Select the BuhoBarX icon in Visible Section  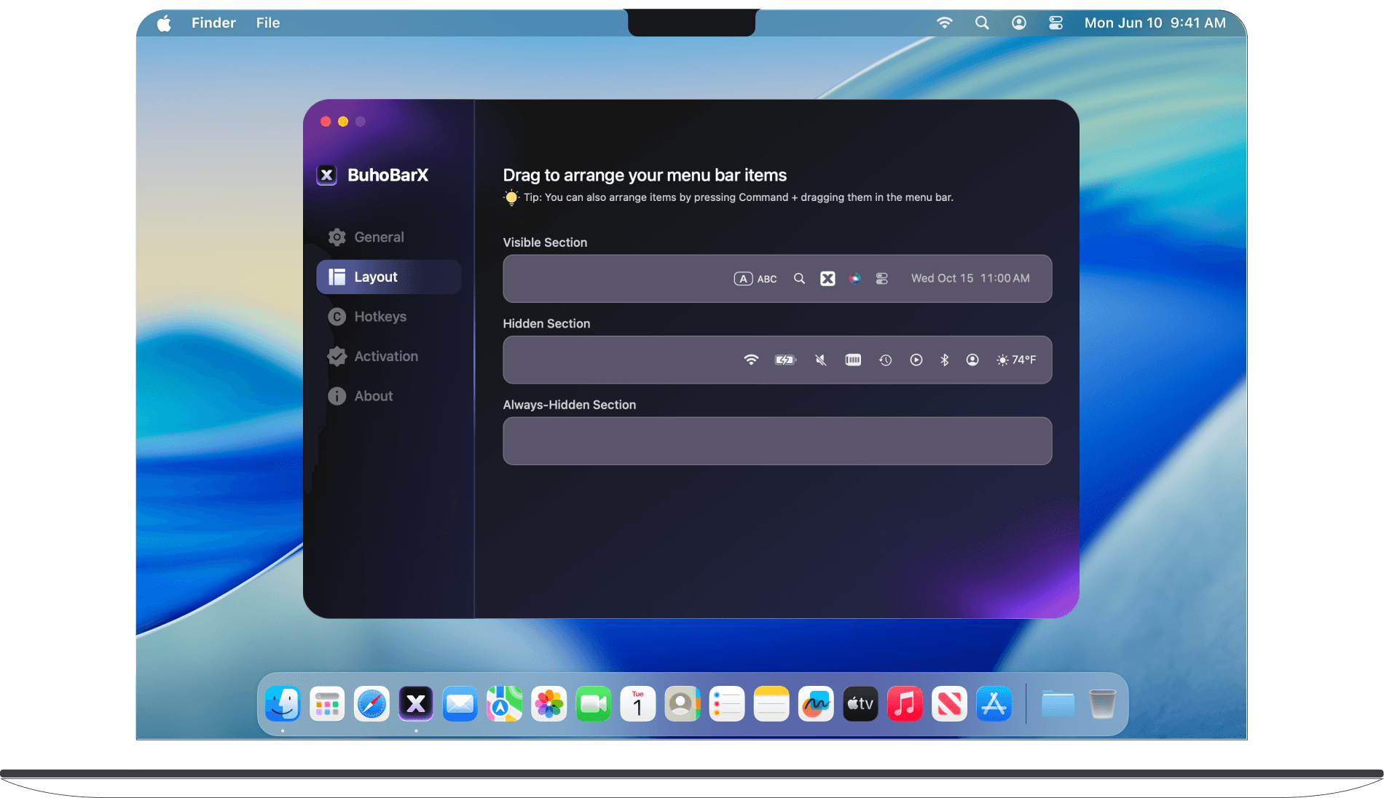(827, 278)
